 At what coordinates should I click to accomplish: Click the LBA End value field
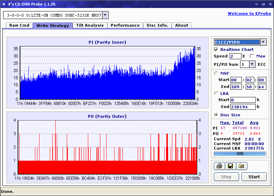point(243,107)
